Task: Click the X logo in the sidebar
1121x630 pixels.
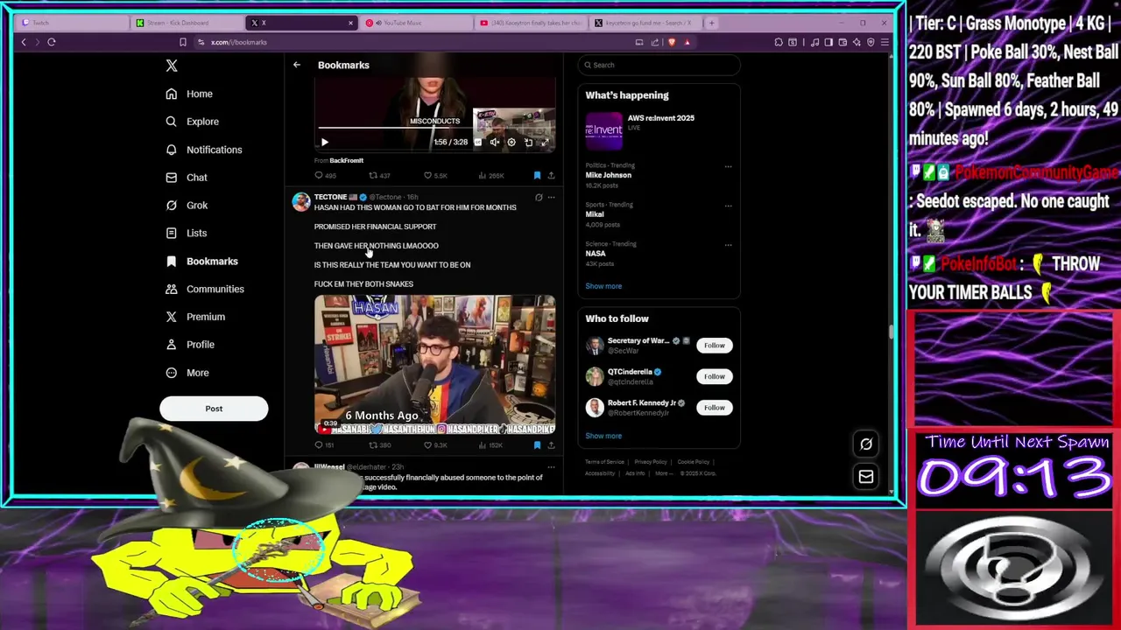Action: click(172, 66)
